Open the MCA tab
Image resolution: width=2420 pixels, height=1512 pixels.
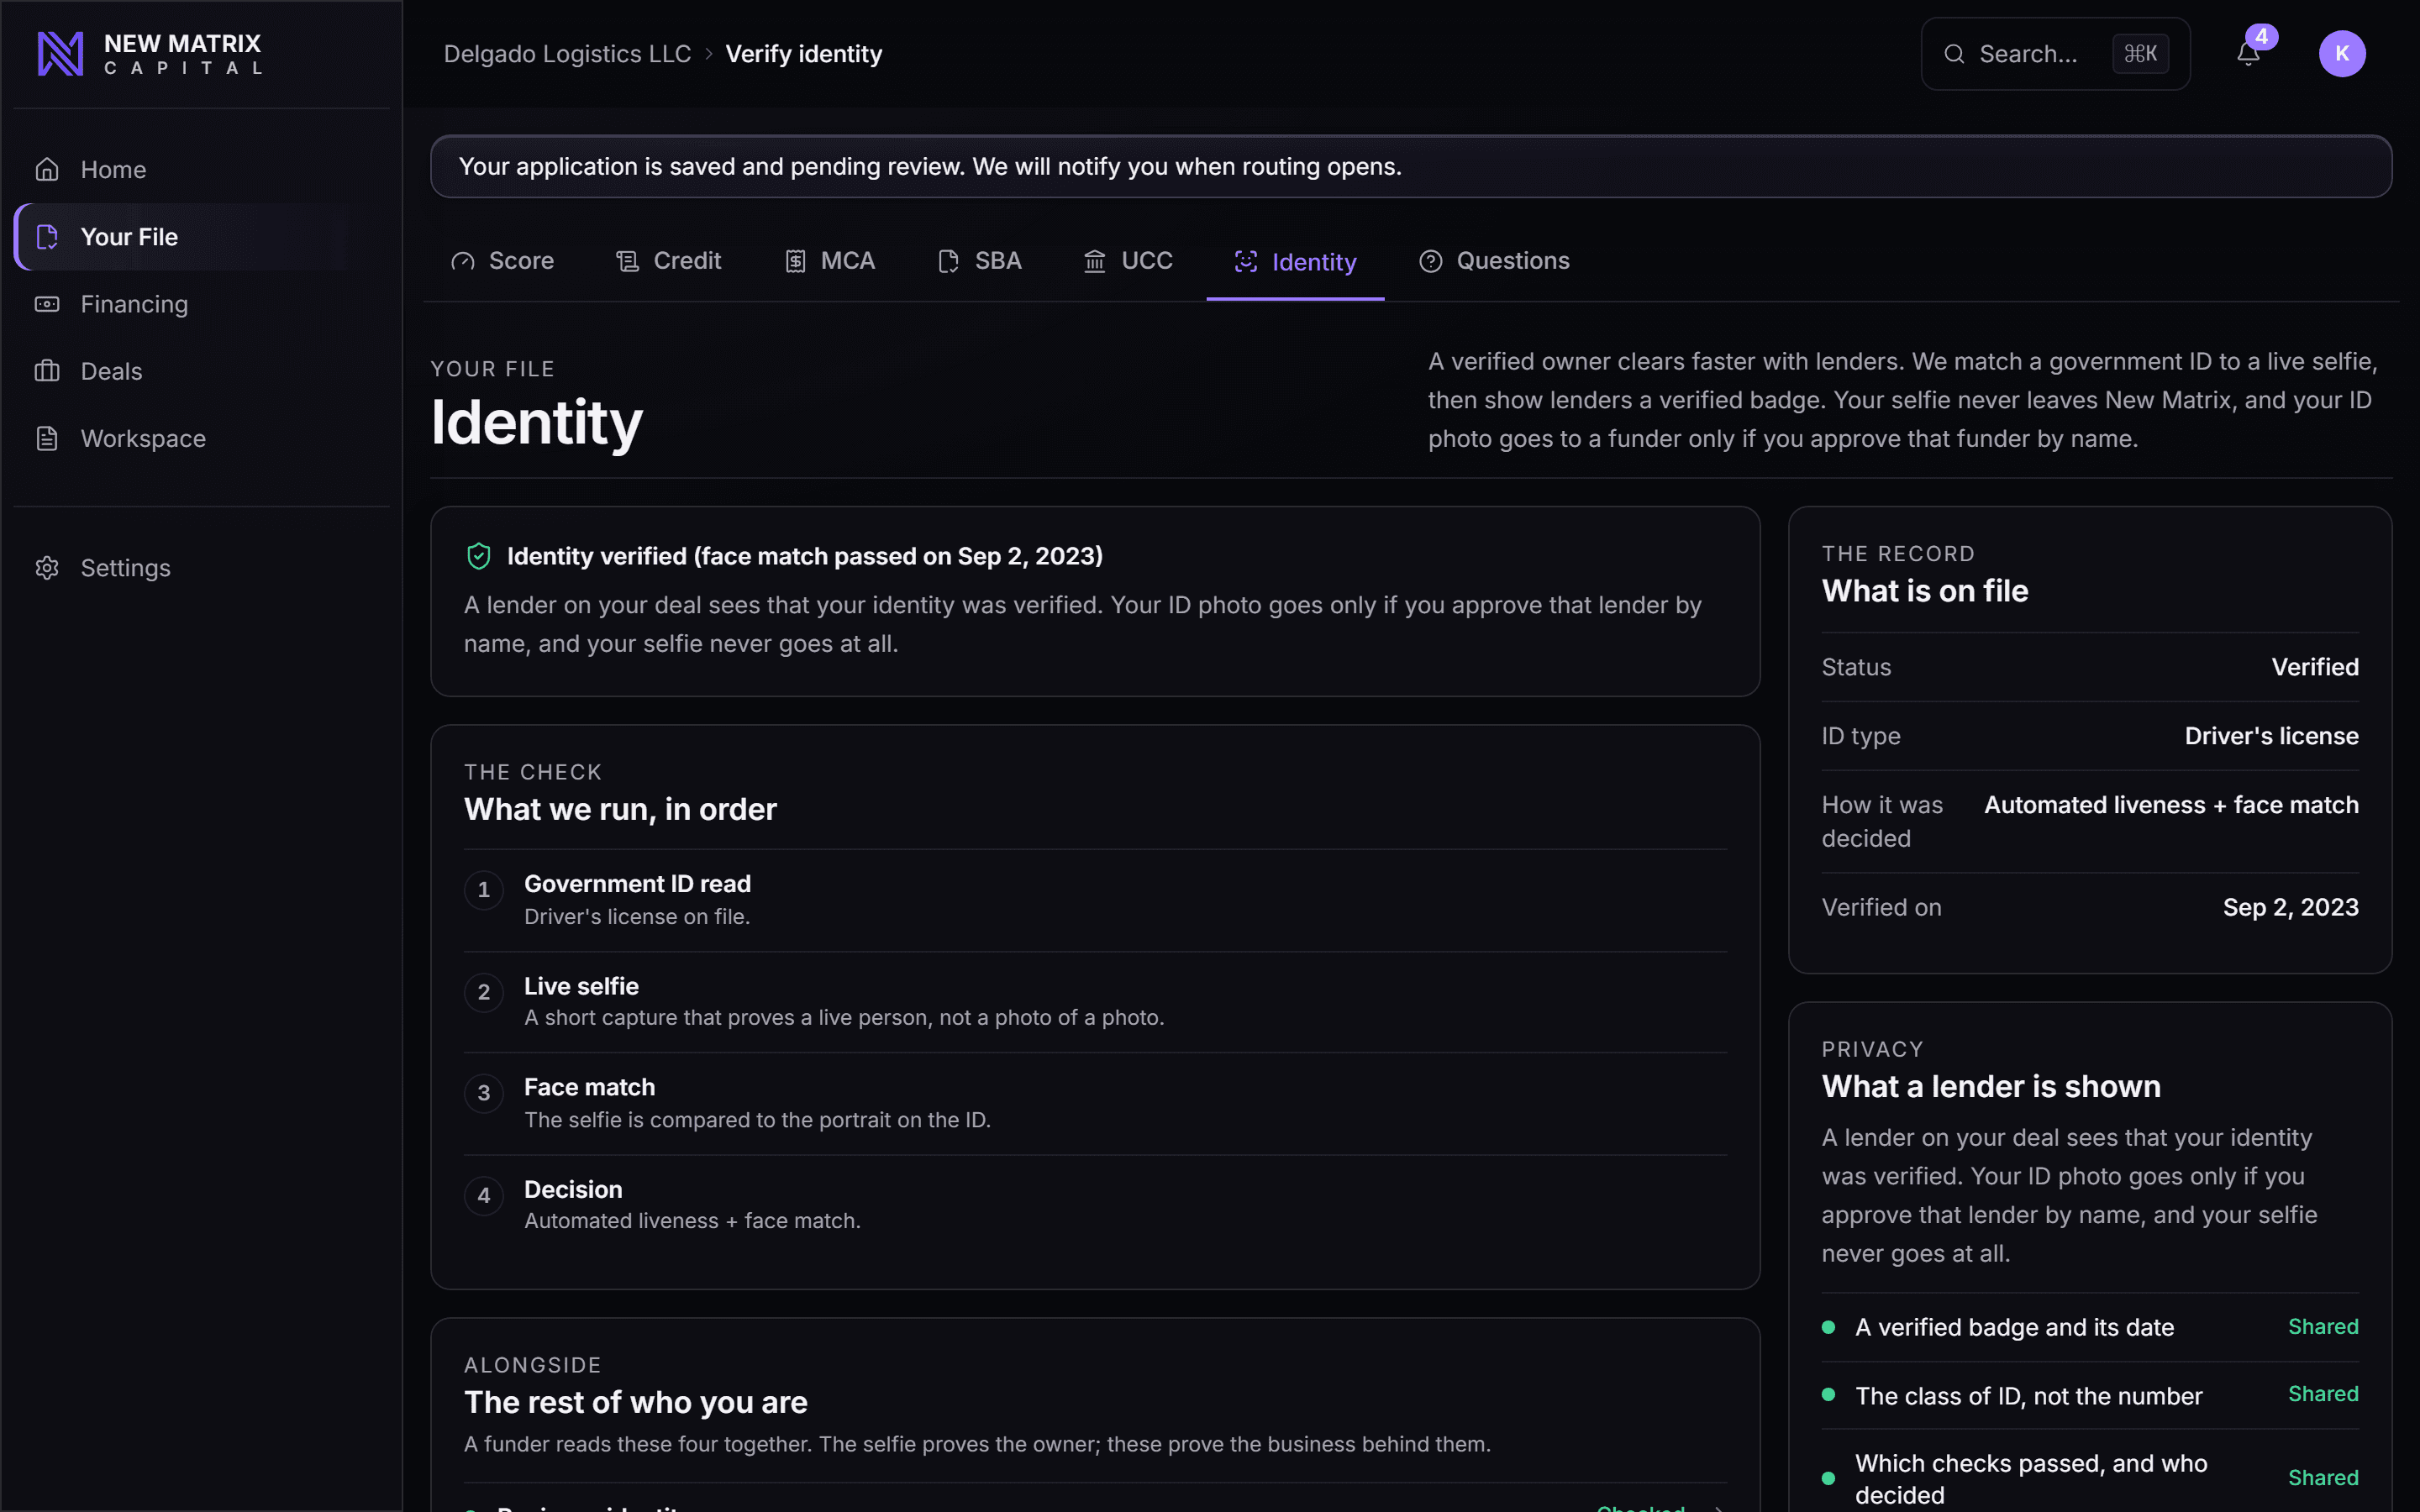829,261
